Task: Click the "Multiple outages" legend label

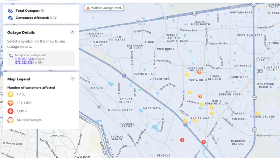Action: 29,120
